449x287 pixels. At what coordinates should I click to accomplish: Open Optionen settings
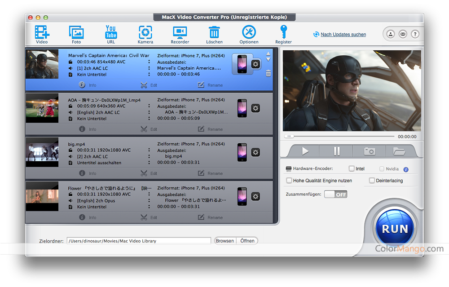[x=249, y=35]
